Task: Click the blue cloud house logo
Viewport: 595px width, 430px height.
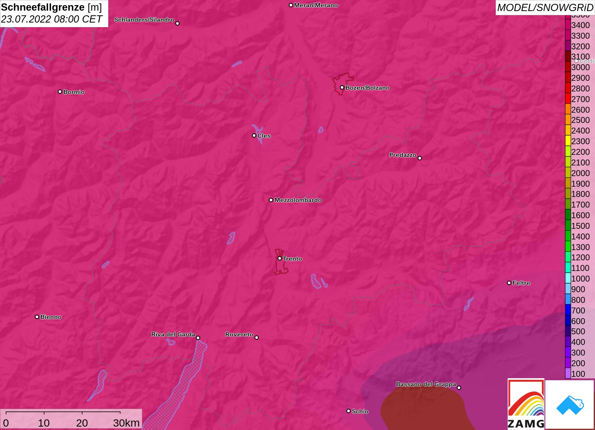Action: [570, 404]
